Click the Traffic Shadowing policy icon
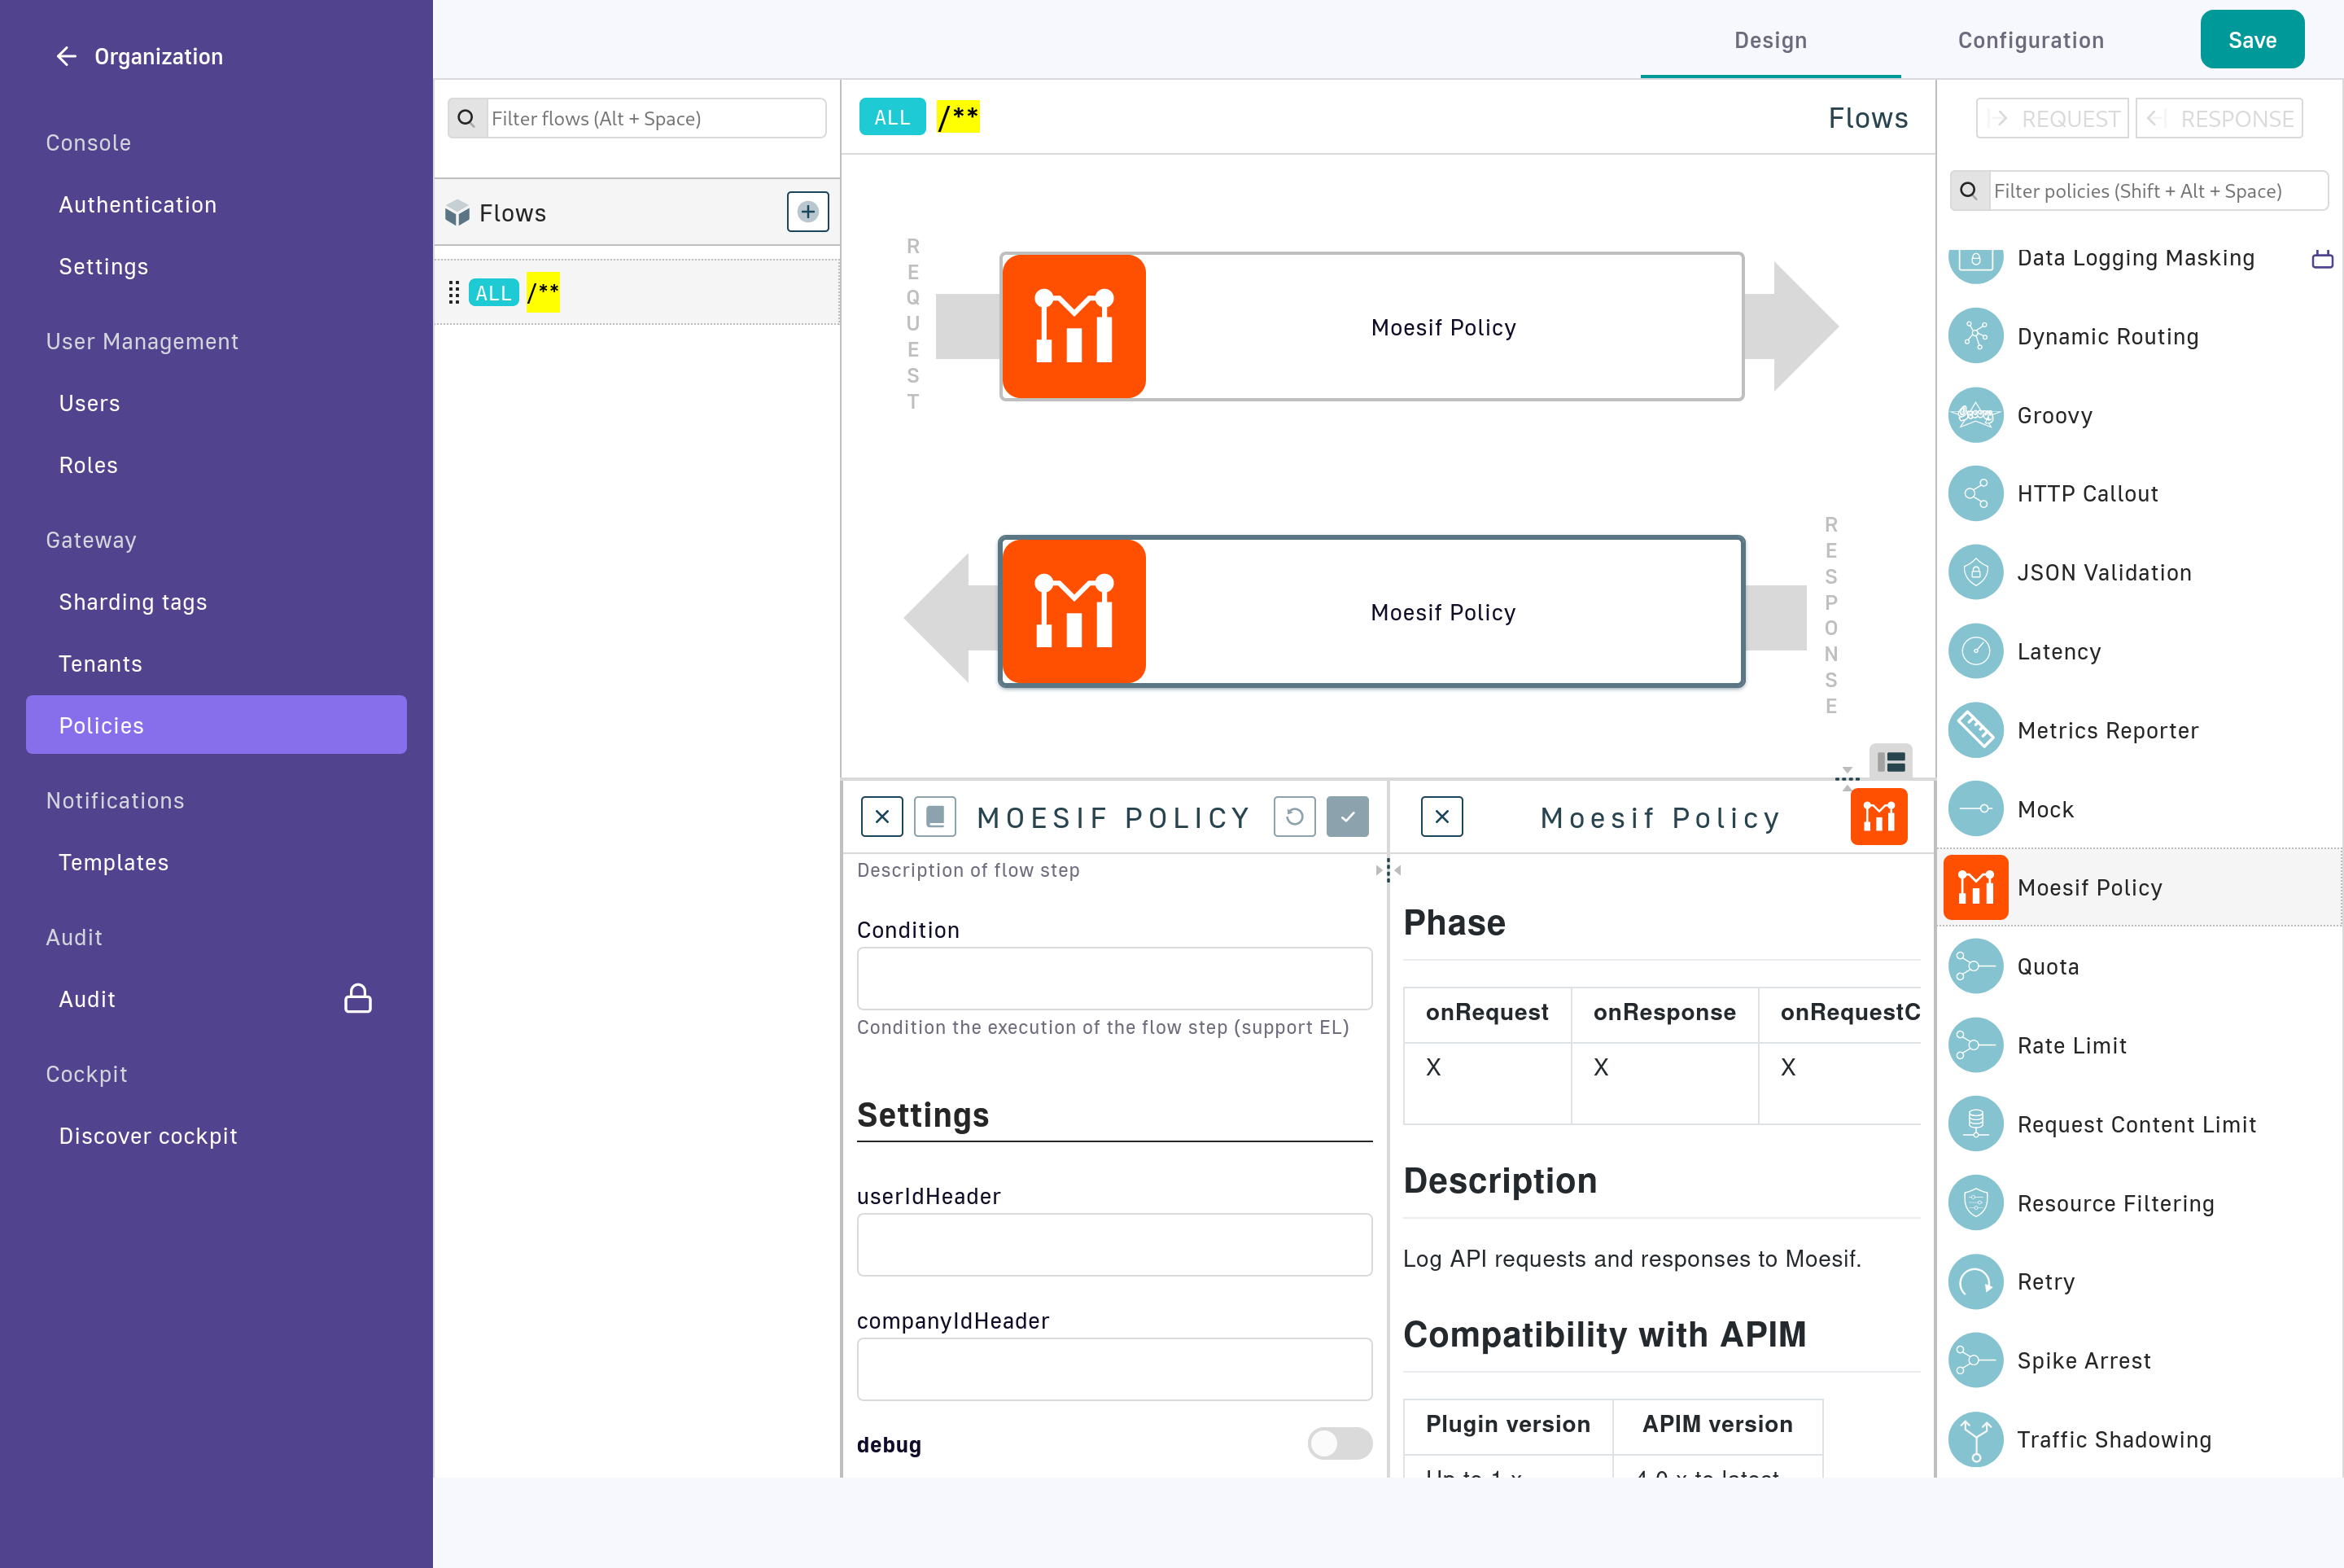 [x=1976, y=1439]
